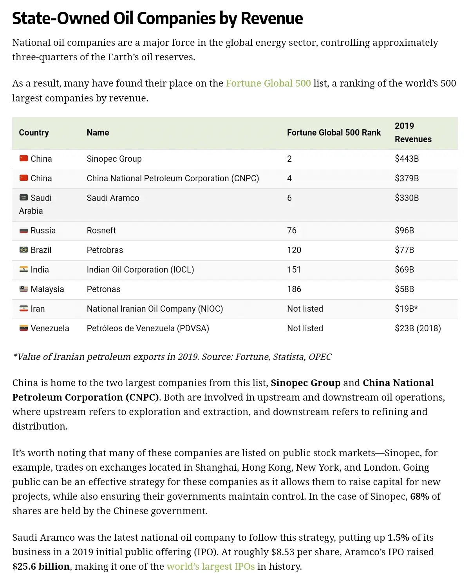Click the State-Owned Oil Companies by Revenue heading
This screenshot has height=576, width=470.
pos(157,18)
